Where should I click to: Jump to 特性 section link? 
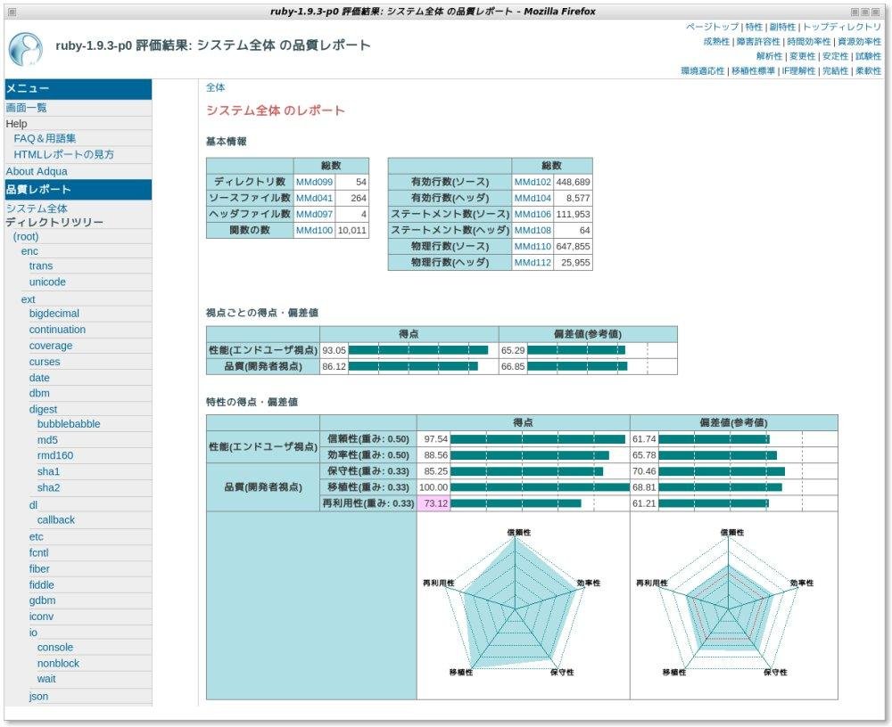[x=754, y=27]
